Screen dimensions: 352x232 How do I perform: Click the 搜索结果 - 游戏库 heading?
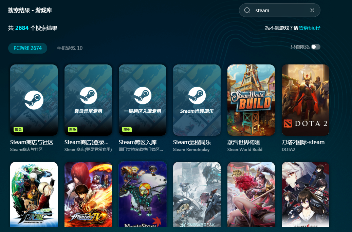30,10
